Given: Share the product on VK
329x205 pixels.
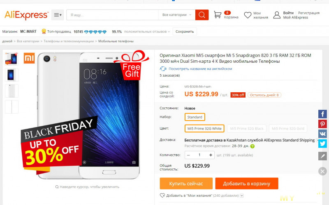Looking at the screenshot, I should 322,134.
